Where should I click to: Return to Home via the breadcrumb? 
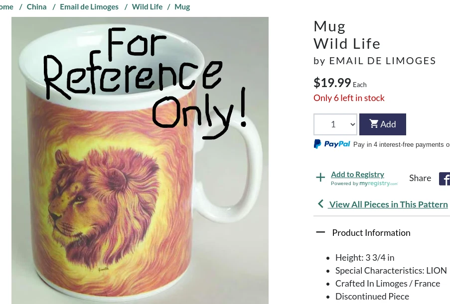(6, 7)
